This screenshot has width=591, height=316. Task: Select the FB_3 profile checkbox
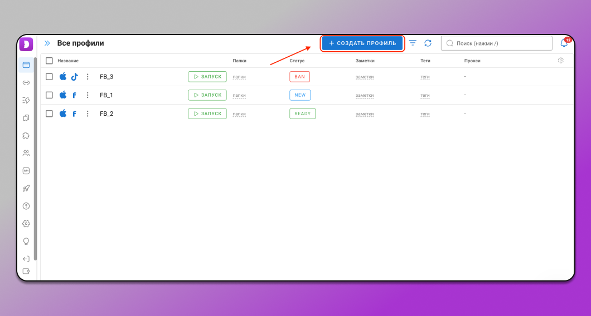point(49,77)
